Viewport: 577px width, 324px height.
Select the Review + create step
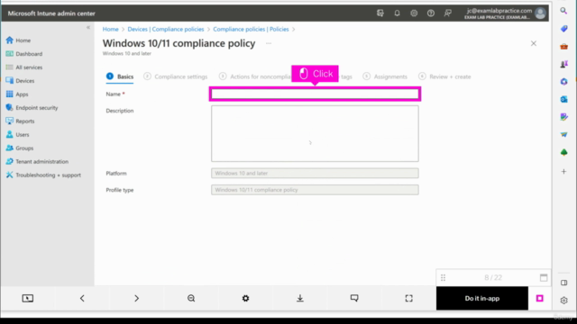444,76
